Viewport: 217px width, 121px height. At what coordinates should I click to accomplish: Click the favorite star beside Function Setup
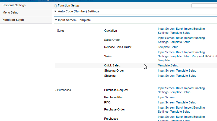pyautogui.click(x=56, y=5)
